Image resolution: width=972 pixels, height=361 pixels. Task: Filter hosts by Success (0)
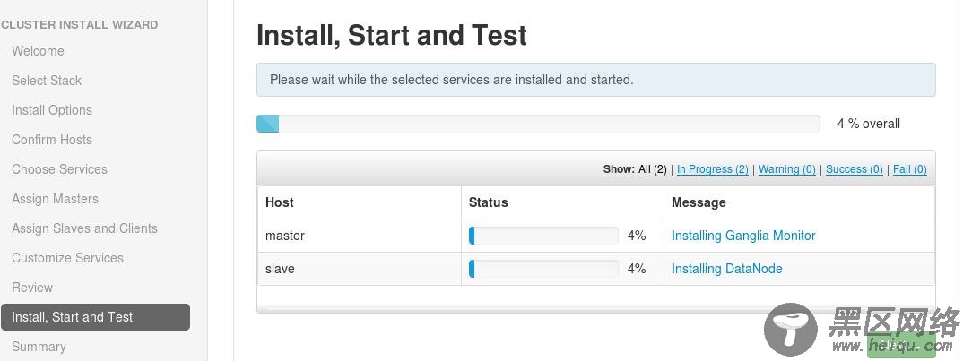[854, 169]
